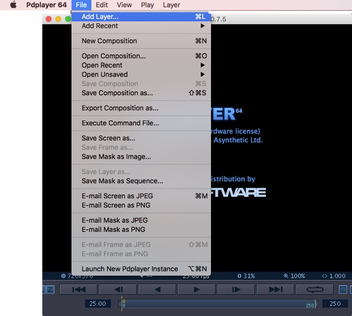Image resolution: width=352 pixels, height=316 pixels.
Task: Click the yellow minimize window button
Action: pos(58,19)
